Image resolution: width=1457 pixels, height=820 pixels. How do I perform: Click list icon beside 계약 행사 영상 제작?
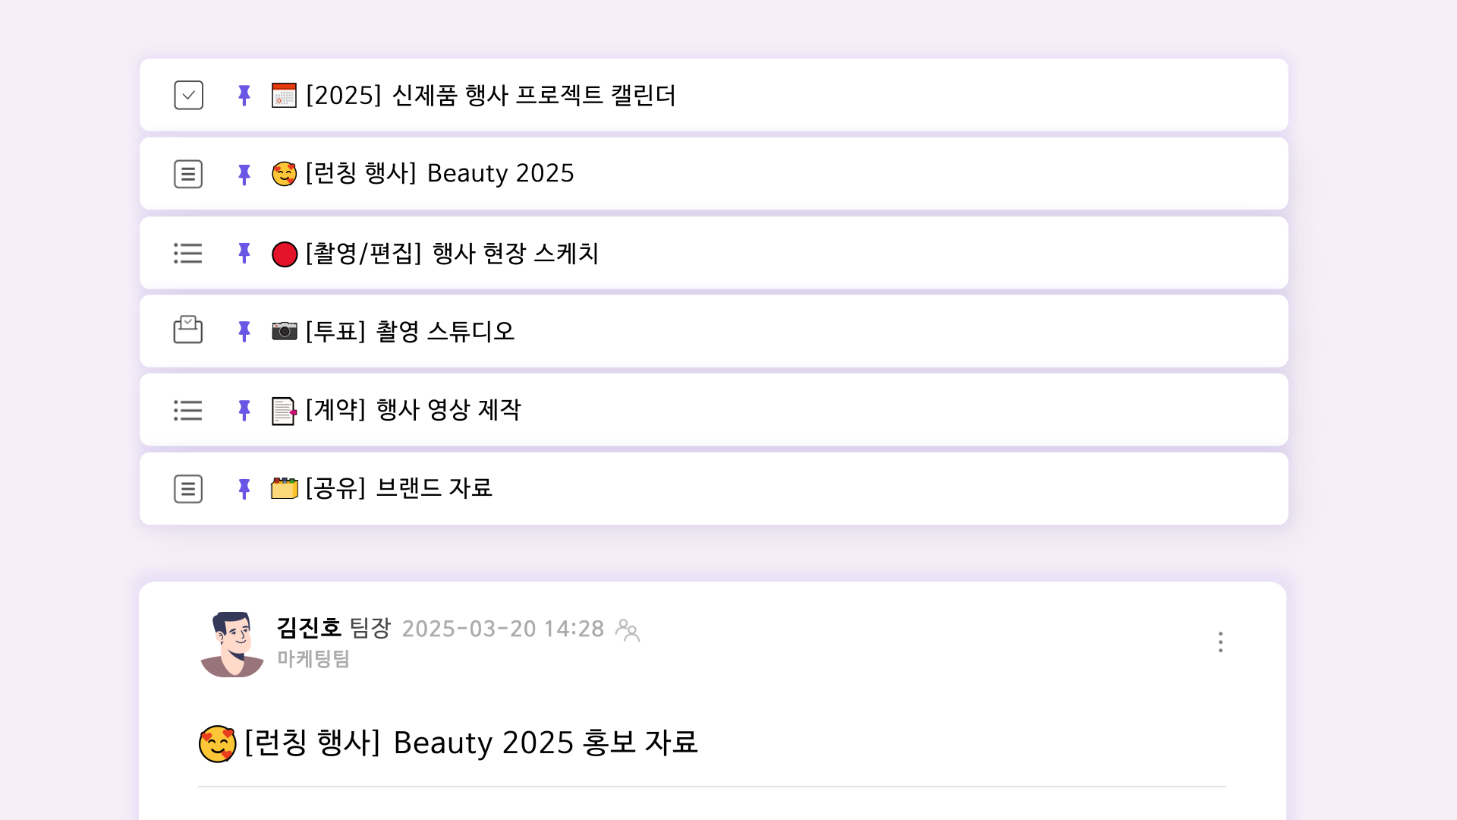coord(188,411)
